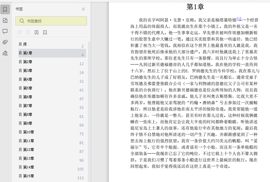Go to 第8章 bookmark
270x182 pixels.
(x=52, y=114)
